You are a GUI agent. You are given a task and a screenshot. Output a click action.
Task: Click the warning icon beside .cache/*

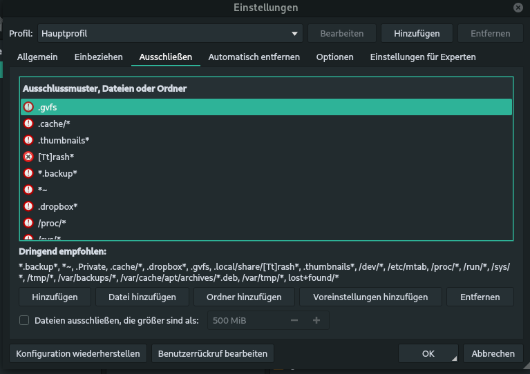pyautogui.click(x=28, y=124)
